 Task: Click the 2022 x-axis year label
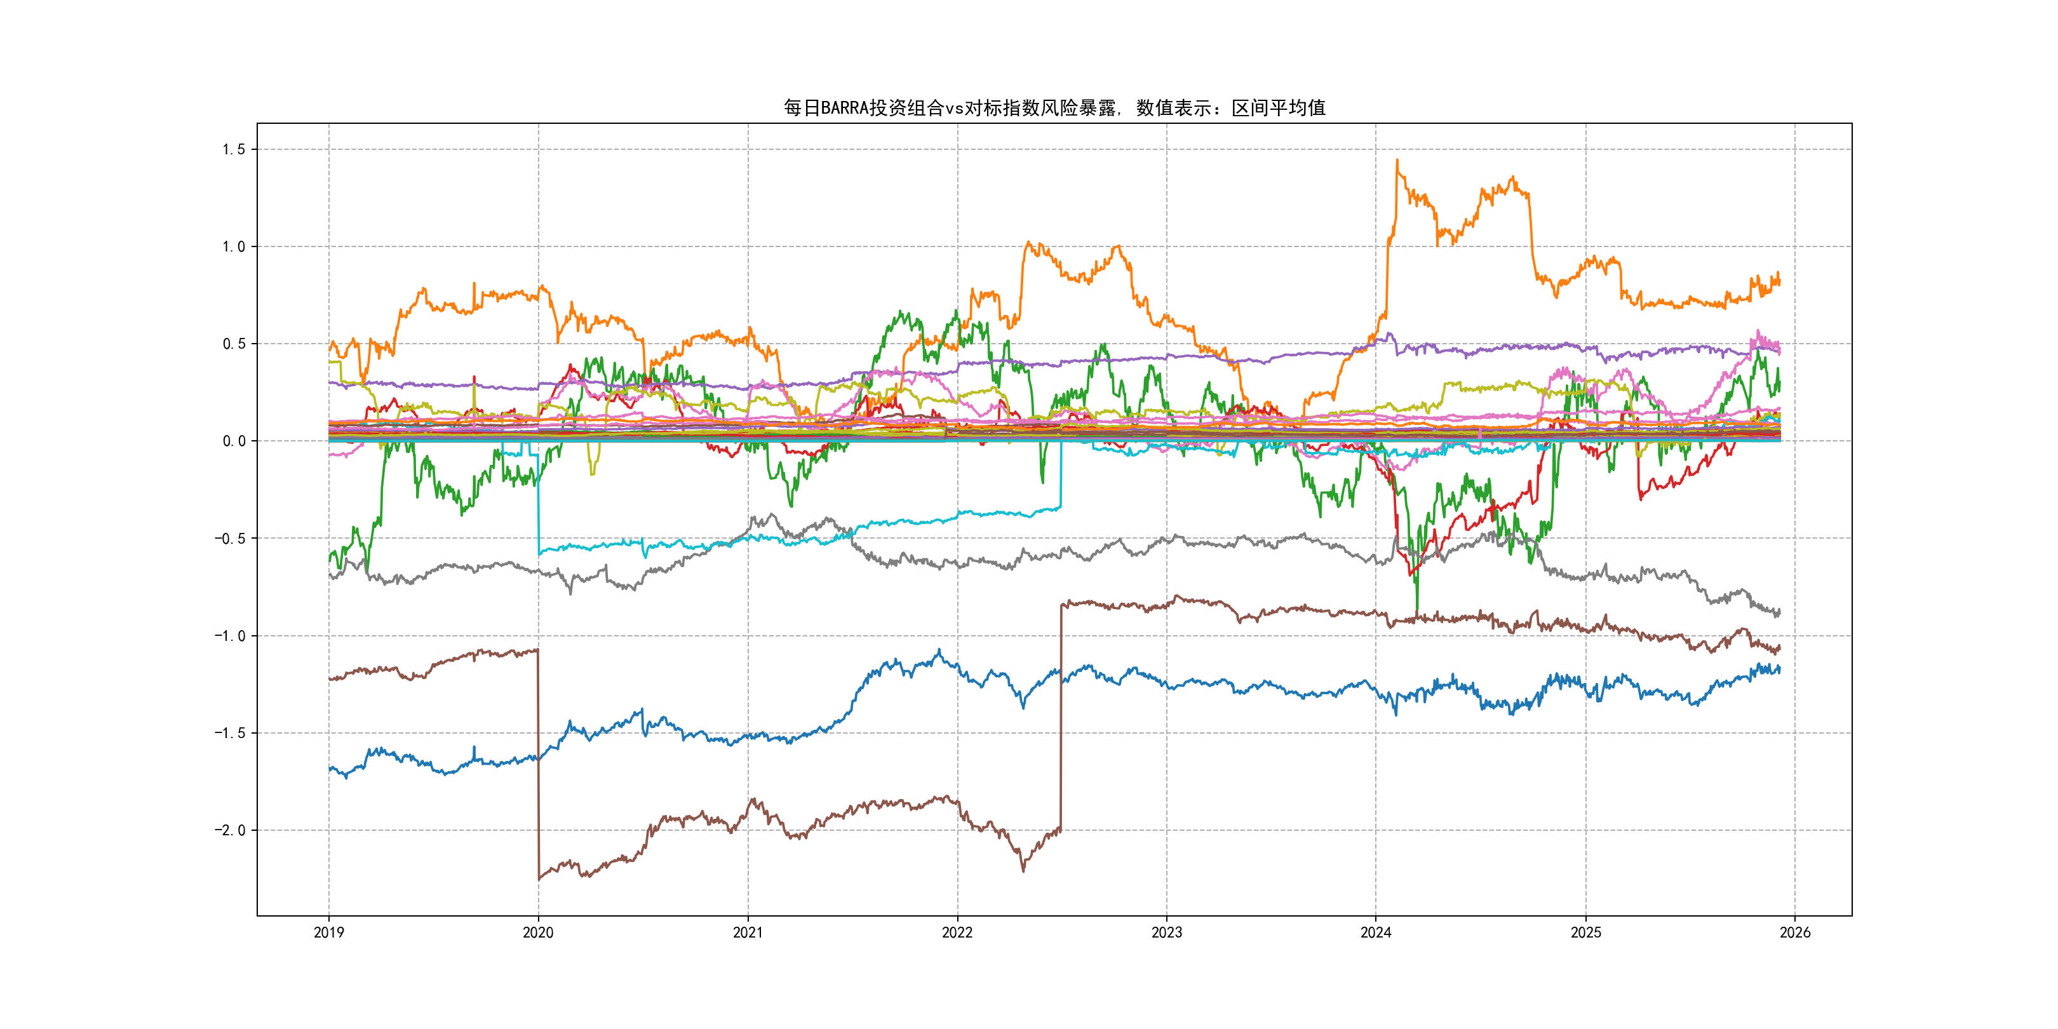[x=957, y=932]
